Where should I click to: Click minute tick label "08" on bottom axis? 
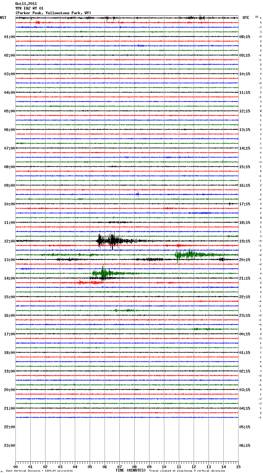(x=134, y=467)
